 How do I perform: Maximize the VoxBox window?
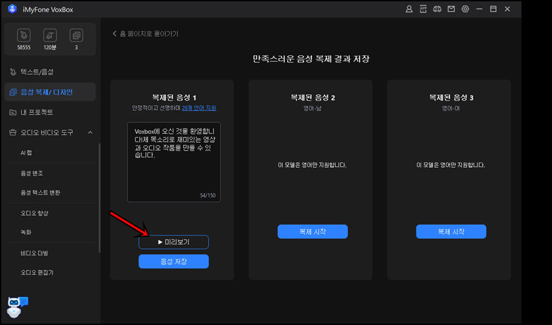(x=494, y=9)
